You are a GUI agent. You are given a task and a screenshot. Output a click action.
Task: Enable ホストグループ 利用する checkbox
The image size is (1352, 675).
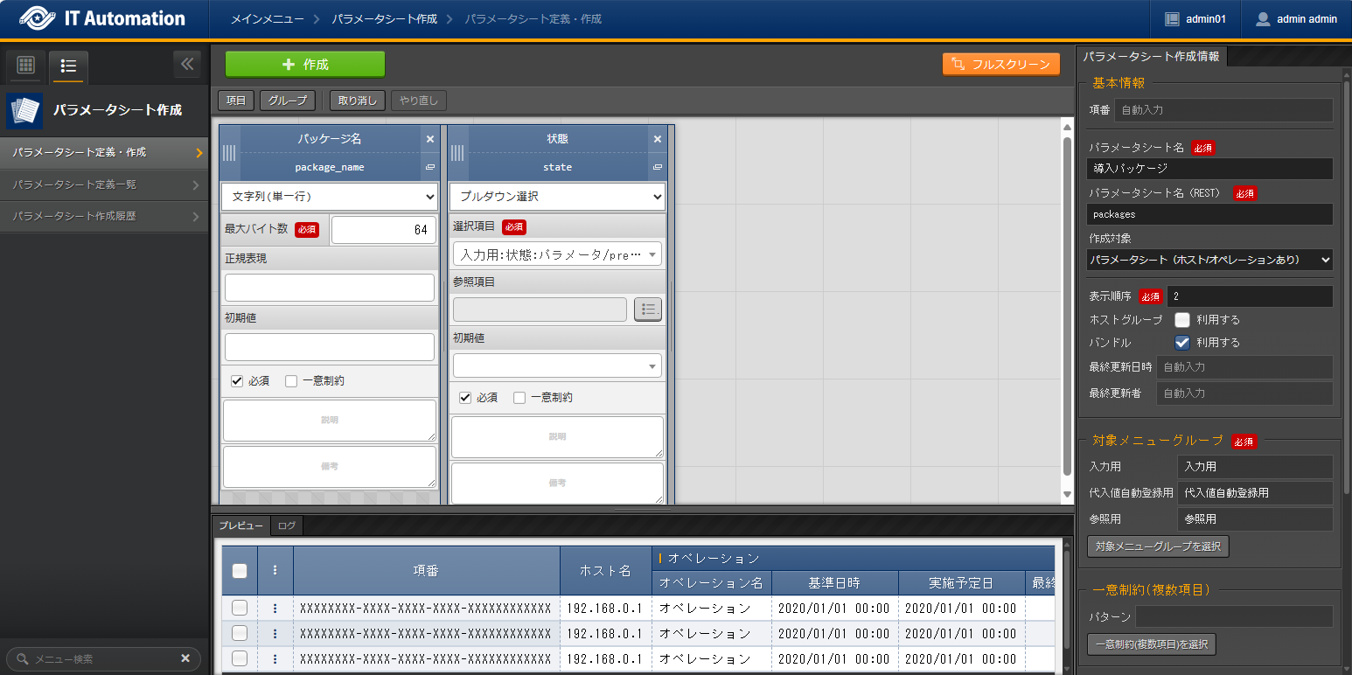[1182, 320]
